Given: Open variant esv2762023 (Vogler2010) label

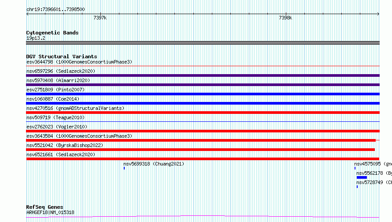Looking at the screenshot, I should pyautogui.click(x=57, y=127).
